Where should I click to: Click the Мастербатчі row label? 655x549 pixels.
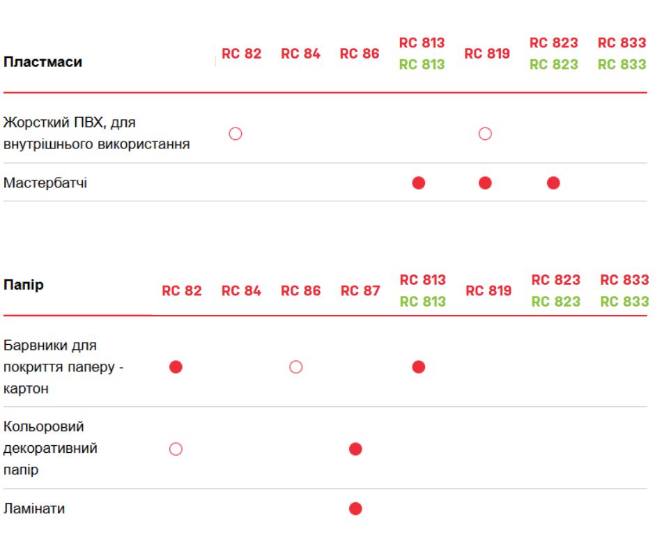point(45,183)
